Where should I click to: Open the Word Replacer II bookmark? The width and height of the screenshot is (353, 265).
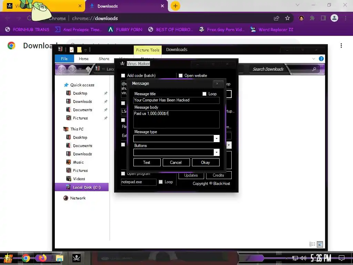(272, 30)
